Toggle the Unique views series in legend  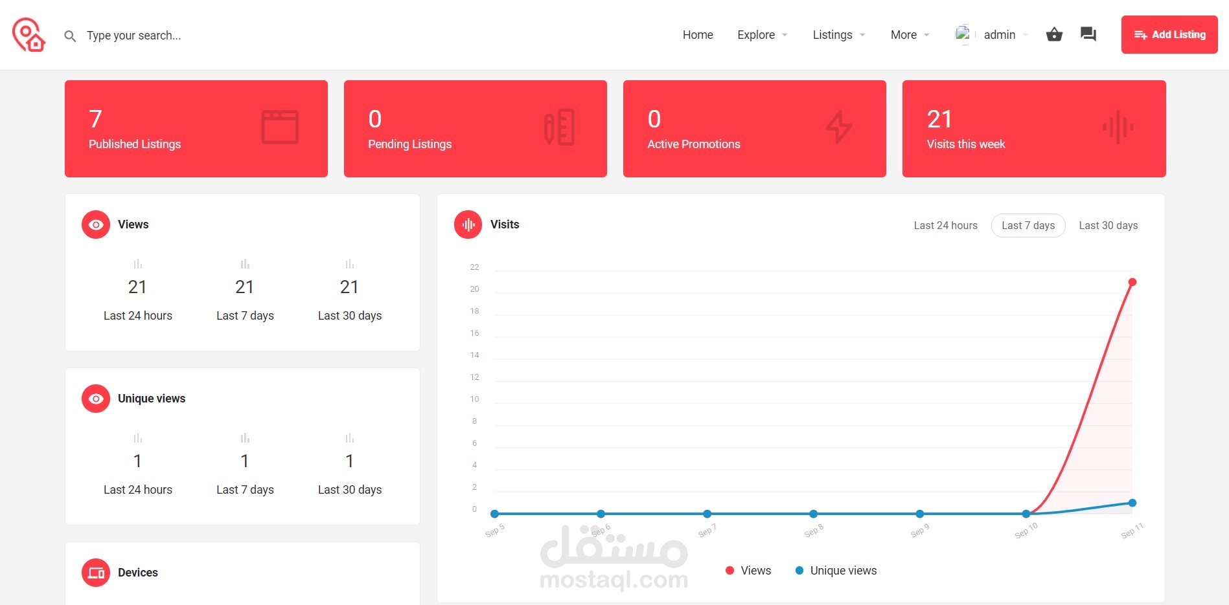[836, 571]
